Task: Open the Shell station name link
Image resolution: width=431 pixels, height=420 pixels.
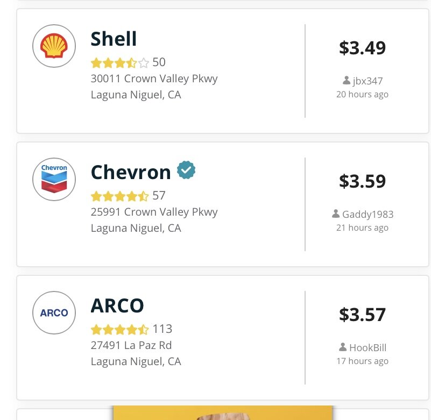Action: tap(114, 39)
